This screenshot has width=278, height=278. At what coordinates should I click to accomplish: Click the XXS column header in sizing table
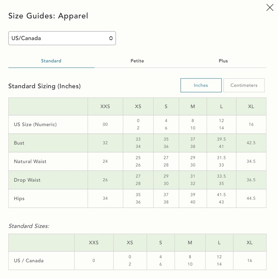point(105,106)
